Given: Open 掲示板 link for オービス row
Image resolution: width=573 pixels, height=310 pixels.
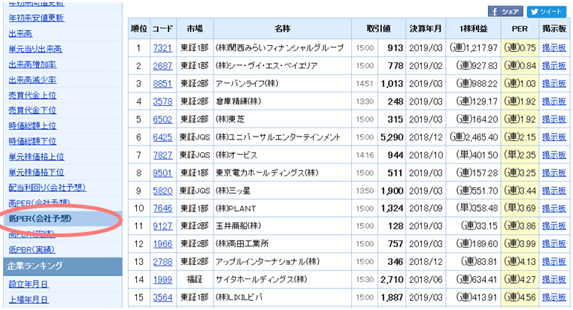Looking at the screenshot, I should (x=554, y=155).
